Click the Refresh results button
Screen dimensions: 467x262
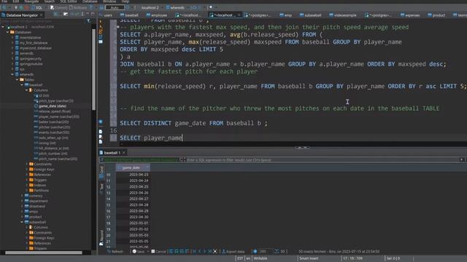[115, 251]
